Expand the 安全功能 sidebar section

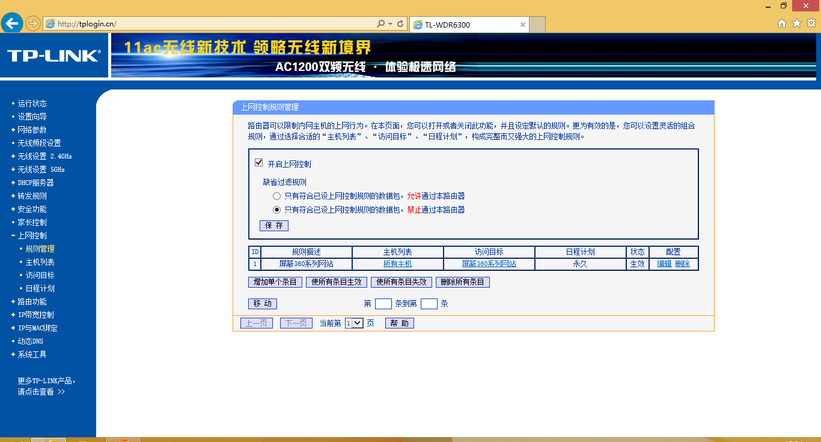click(32, 209)
